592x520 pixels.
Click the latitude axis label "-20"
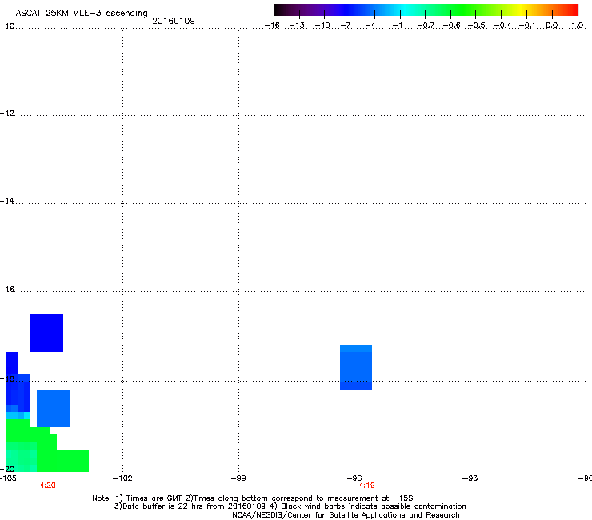[x=7, y=469]
